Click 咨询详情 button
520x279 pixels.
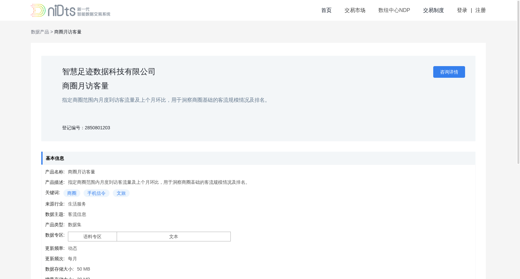[449, 72]
